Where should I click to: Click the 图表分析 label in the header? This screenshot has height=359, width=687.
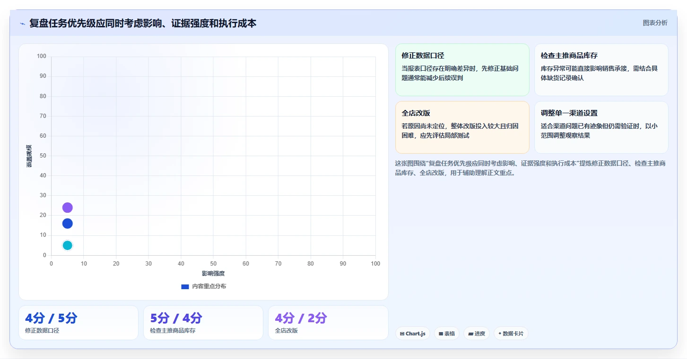click(x=655, y=23)
